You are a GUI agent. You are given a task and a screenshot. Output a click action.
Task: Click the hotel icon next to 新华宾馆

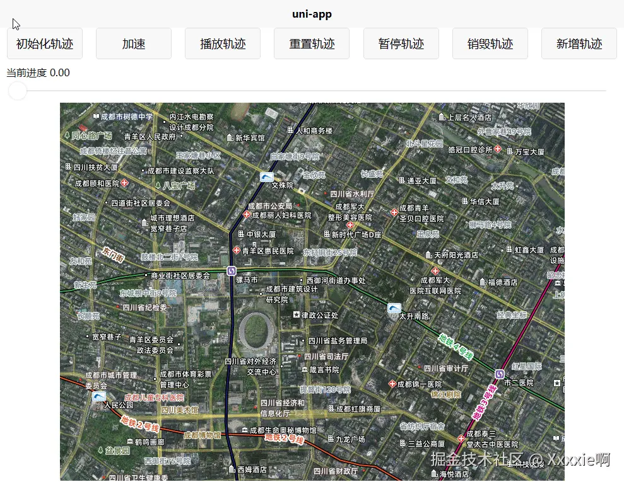pyautogui.click(x=230, y=137)
